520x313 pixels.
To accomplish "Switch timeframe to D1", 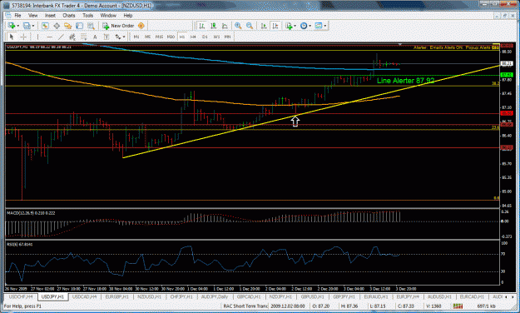I will click(x=205, y=37).
